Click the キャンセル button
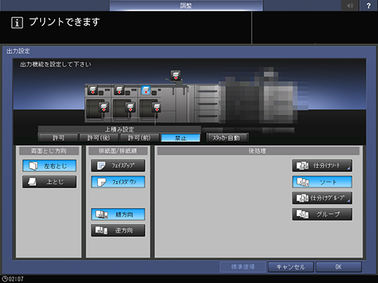Image resolution: width=378 pixels, height=283 pixels. (x=290, y=267)
